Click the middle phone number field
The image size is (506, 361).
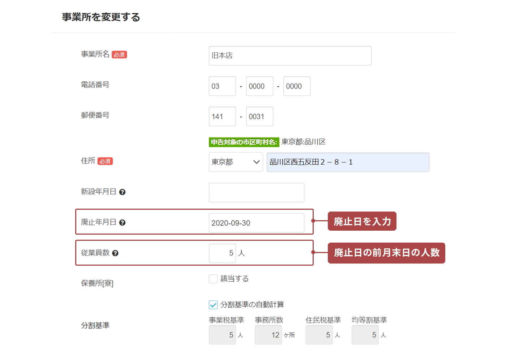(260, 86)
